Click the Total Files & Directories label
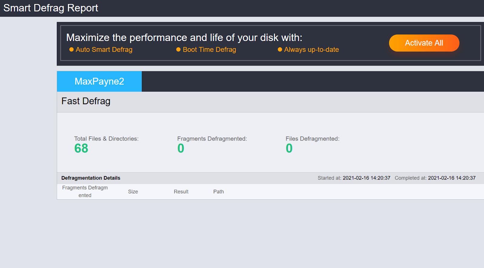The image size is (484, 268). [x=106, y=139]
